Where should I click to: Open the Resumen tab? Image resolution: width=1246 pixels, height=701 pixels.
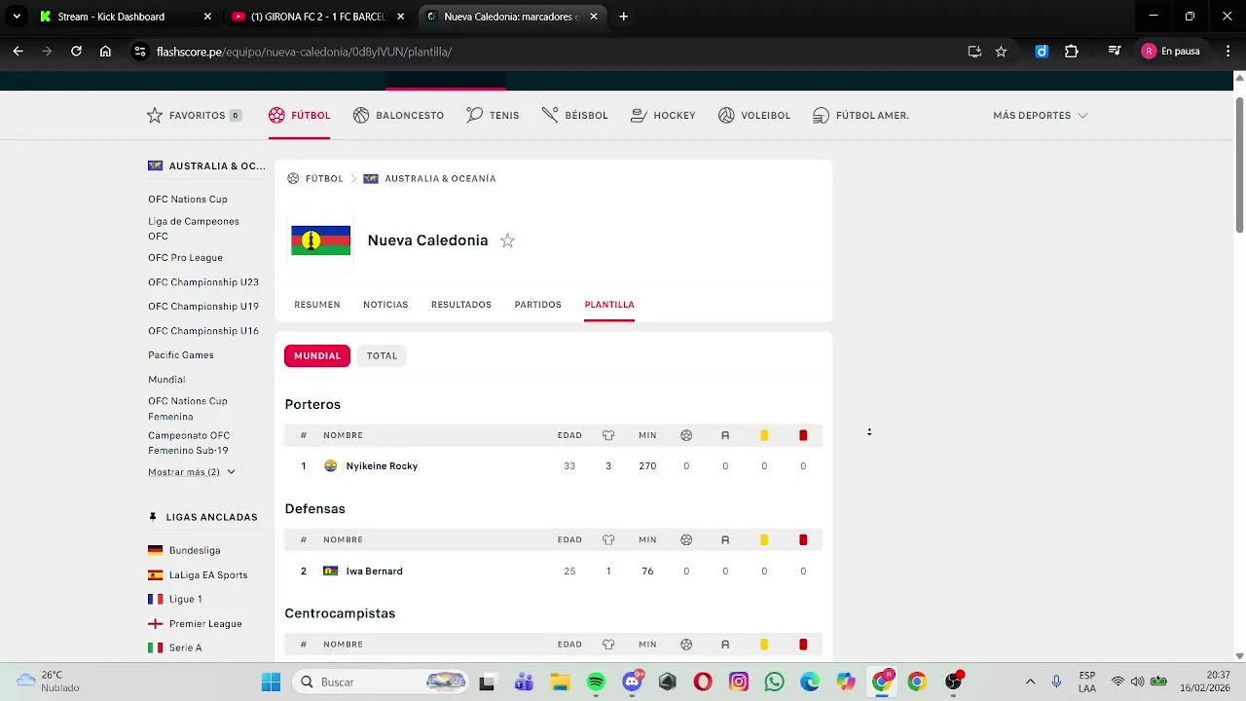tap(317, 305)
